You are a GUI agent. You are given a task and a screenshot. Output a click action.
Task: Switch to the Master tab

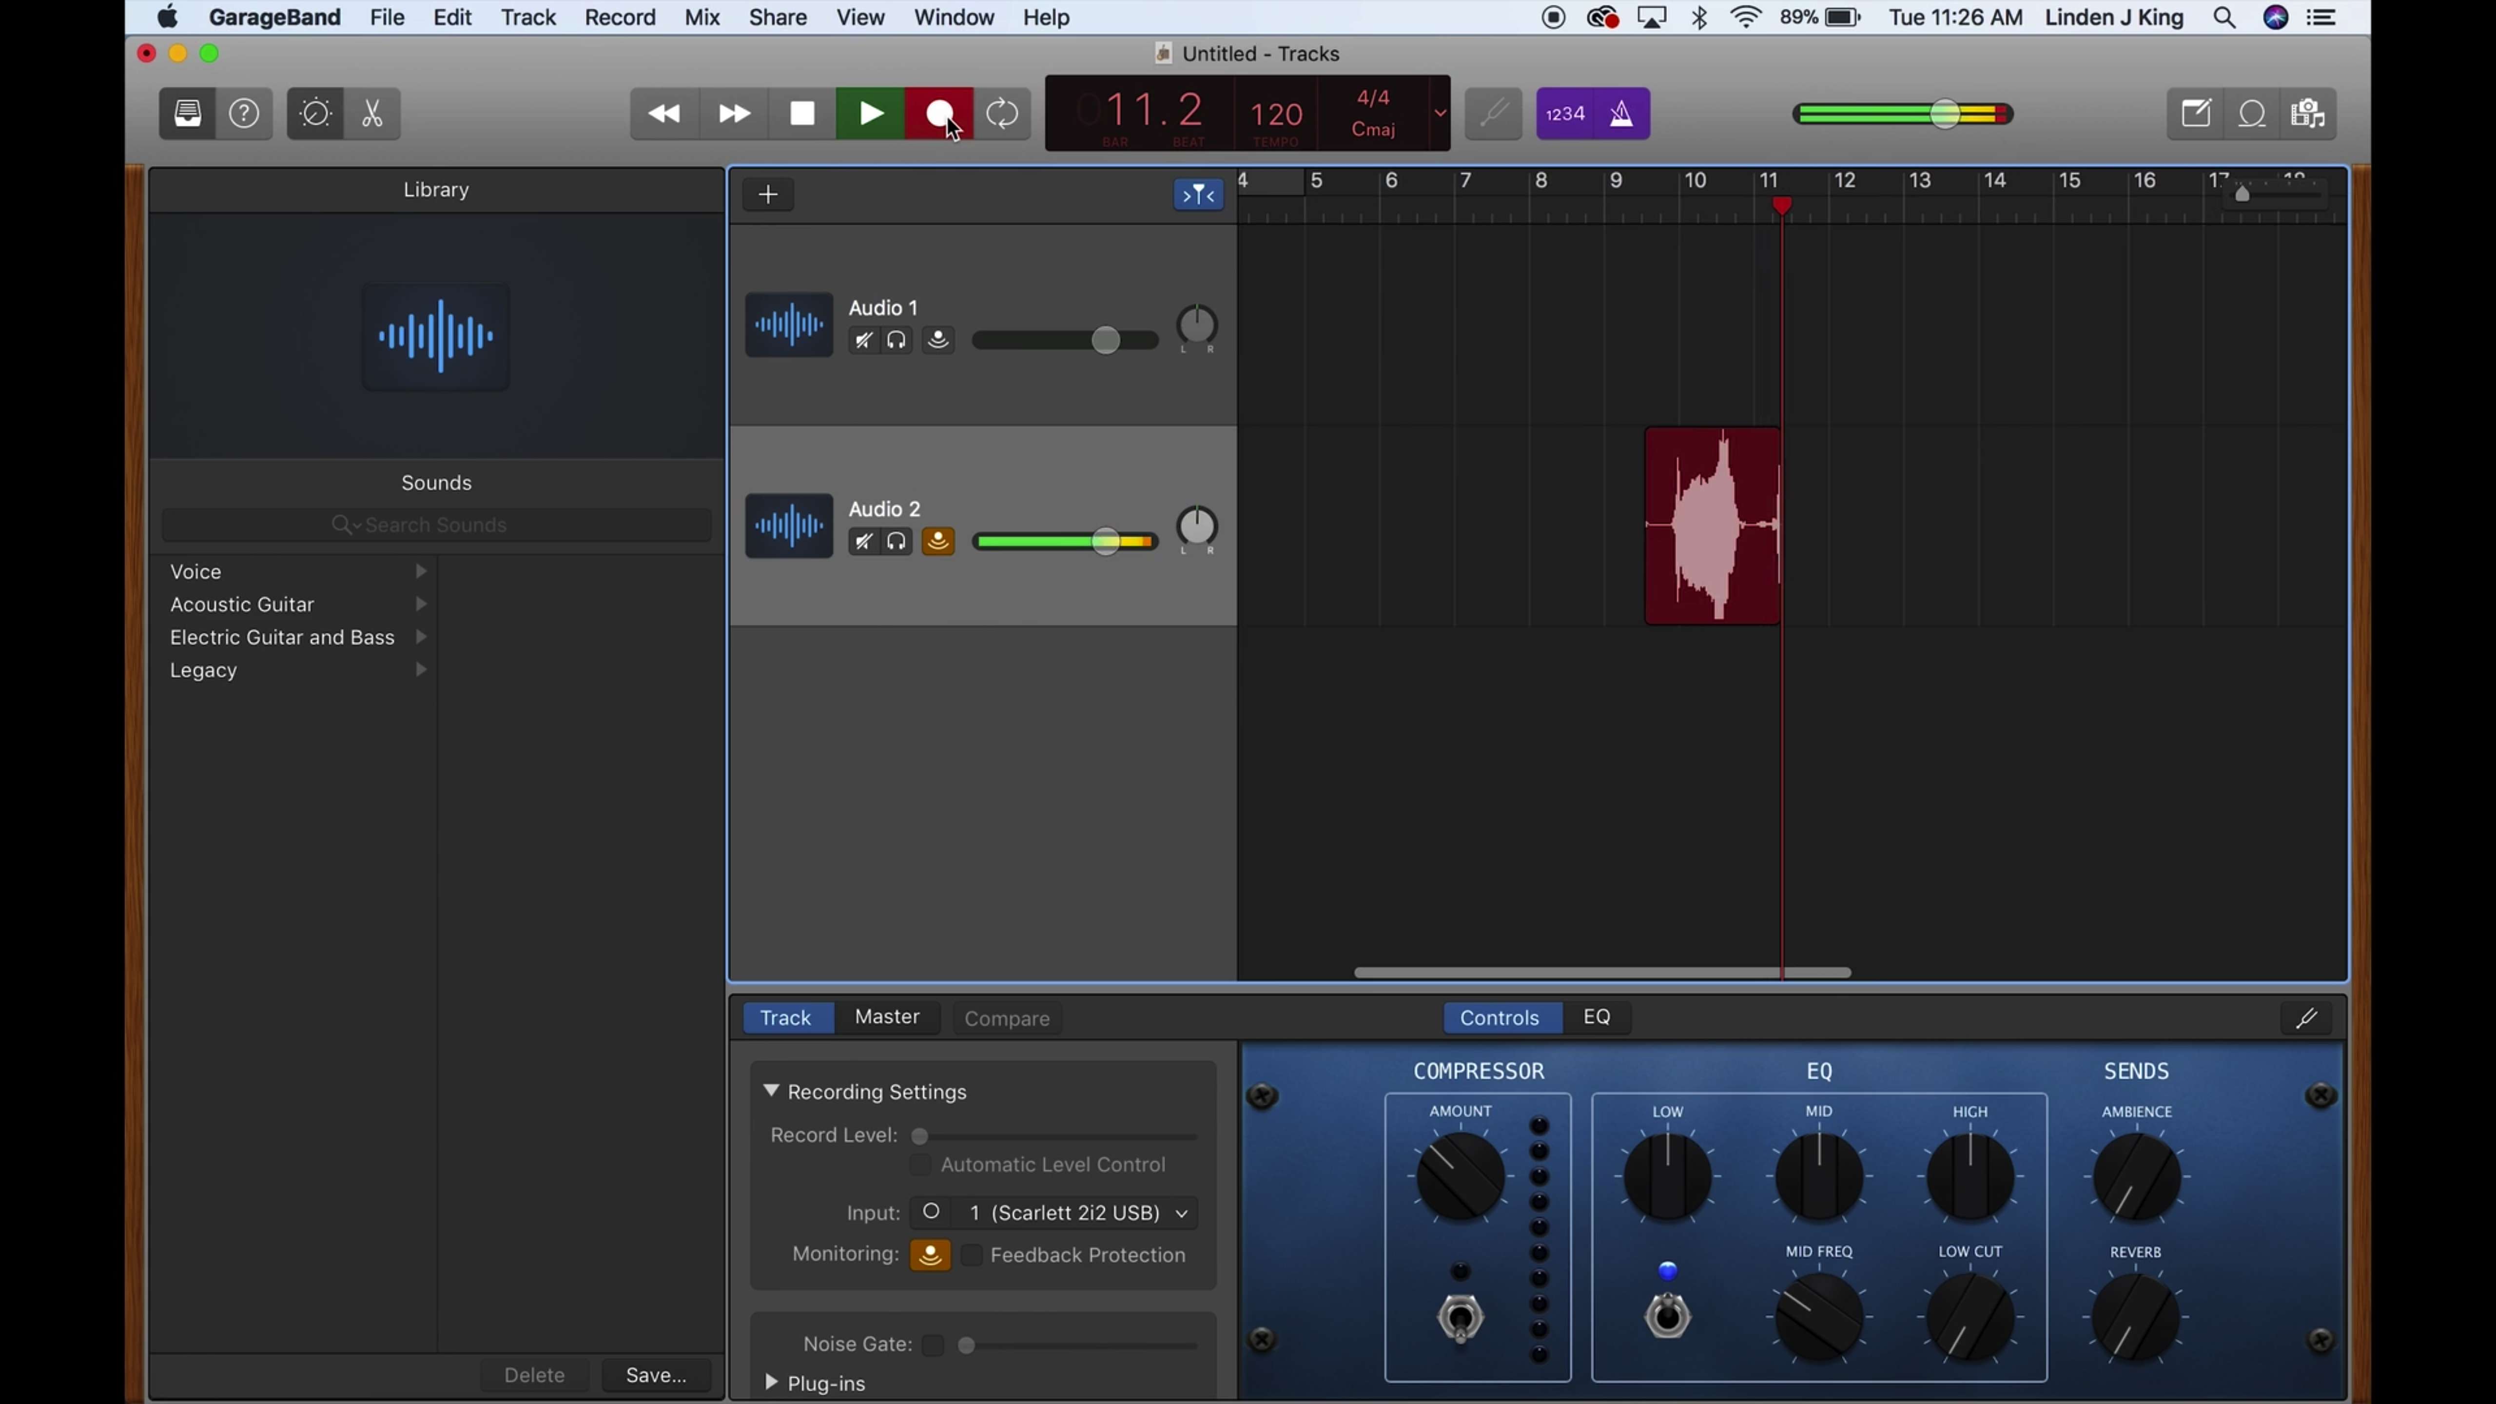pos(888,1017)
